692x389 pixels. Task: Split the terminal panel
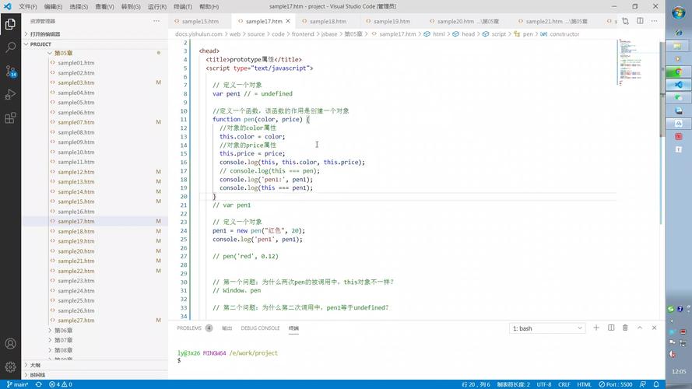[611, 328]
